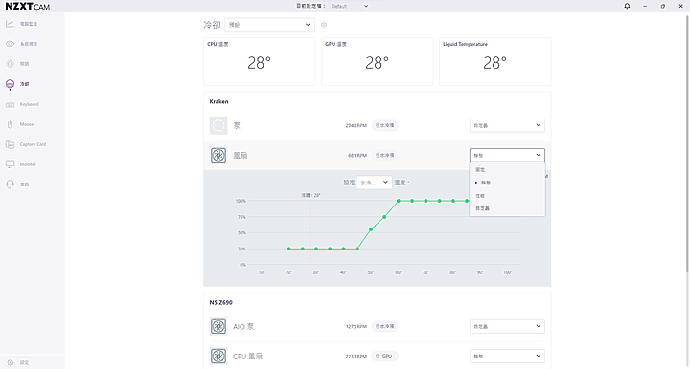Click the fan curve point at 20°
This screenshot has width=690, height=369.
coord(288,249)
